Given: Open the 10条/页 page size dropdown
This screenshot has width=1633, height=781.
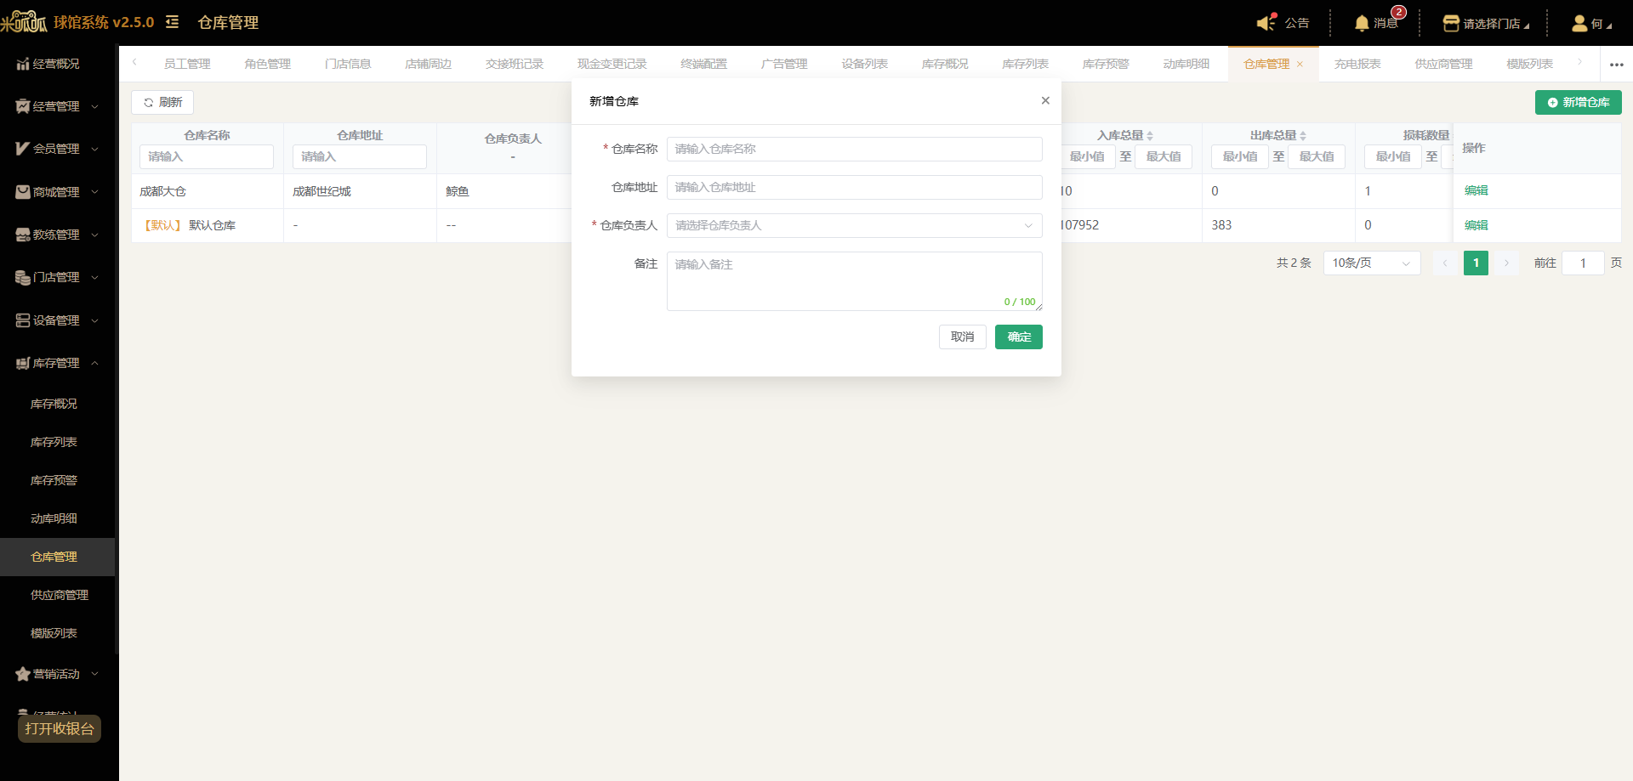Looking at the screenshot, I should click(x=1372, y=263).
